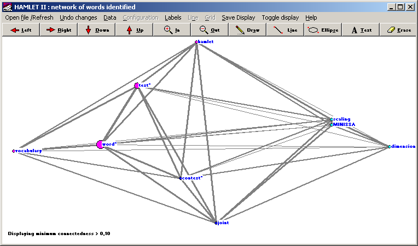Screen dimensions: 418x246
Task: Click the Left arrow pan button
Action: (x=20, y=30)
